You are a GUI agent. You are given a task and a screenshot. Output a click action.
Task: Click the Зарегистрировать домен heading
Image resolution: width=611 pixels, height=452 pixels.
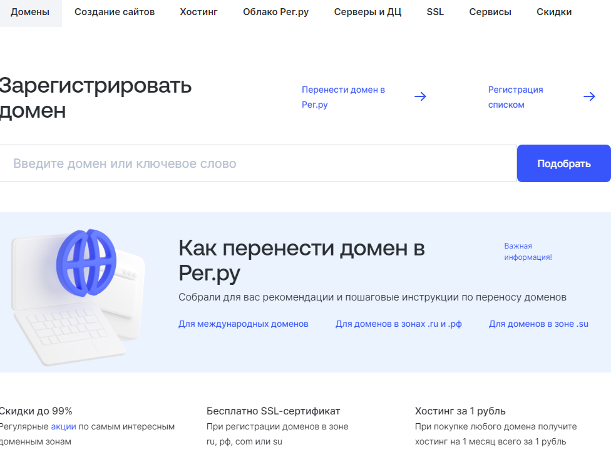pyautogui.click(x=95, y=98)
